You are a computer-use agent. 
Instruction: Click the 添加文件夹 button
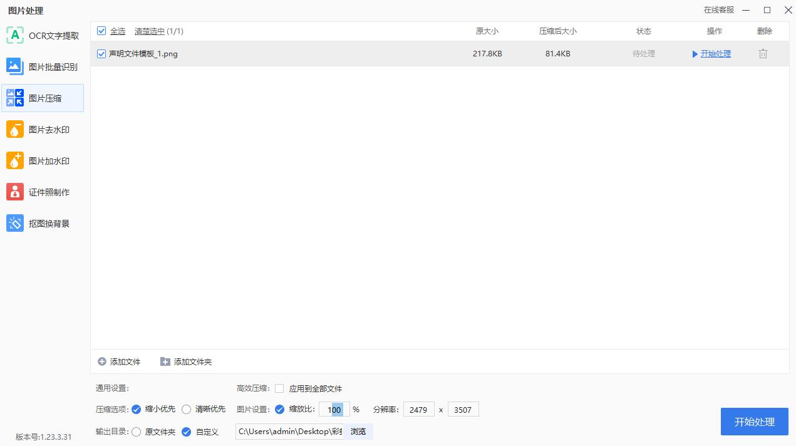[x=186, y=361]
